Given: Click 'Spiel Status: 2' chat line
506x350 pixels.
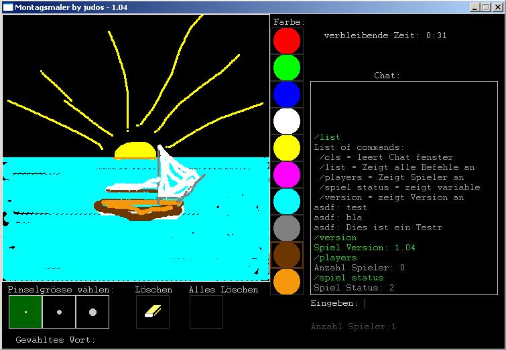Looking at the screenshot, I should (x=354, y=288).
